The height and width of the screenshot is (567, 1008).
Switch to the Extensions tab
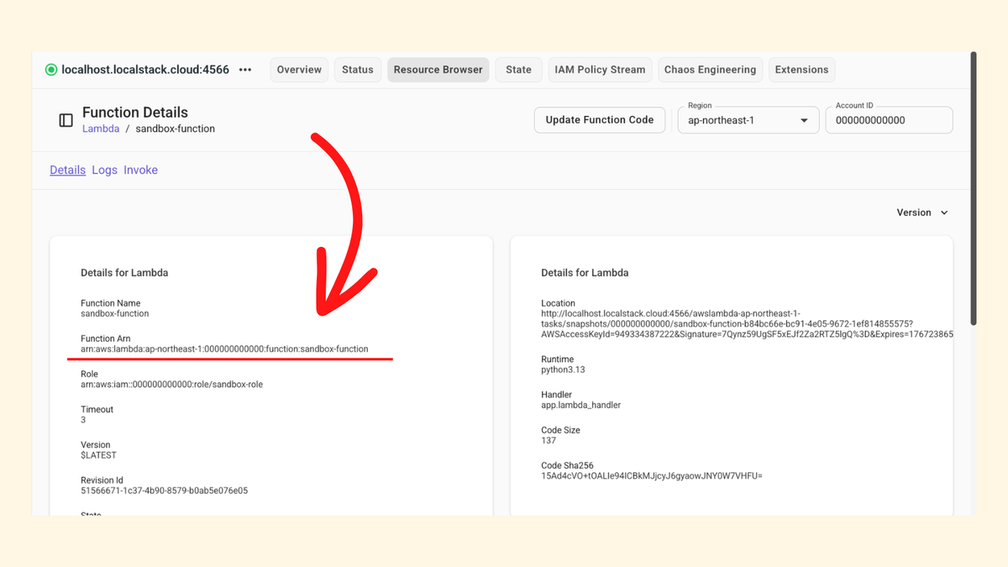(801, 70)
